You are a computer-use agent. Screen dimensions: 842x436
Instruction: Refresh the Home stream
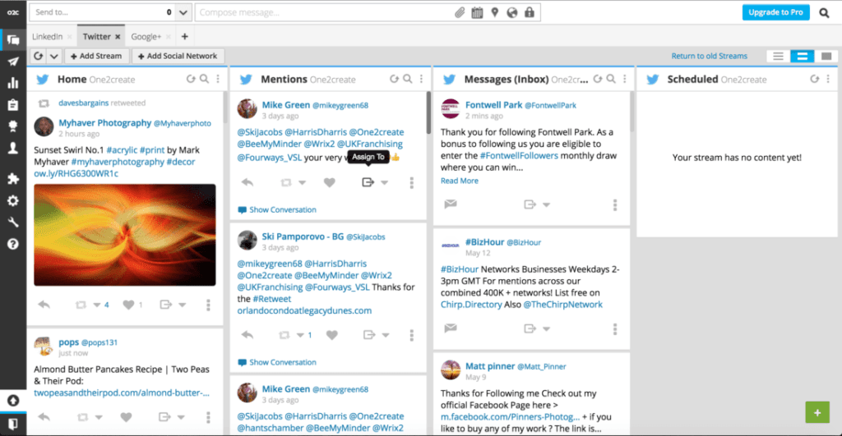pos(191,79)
